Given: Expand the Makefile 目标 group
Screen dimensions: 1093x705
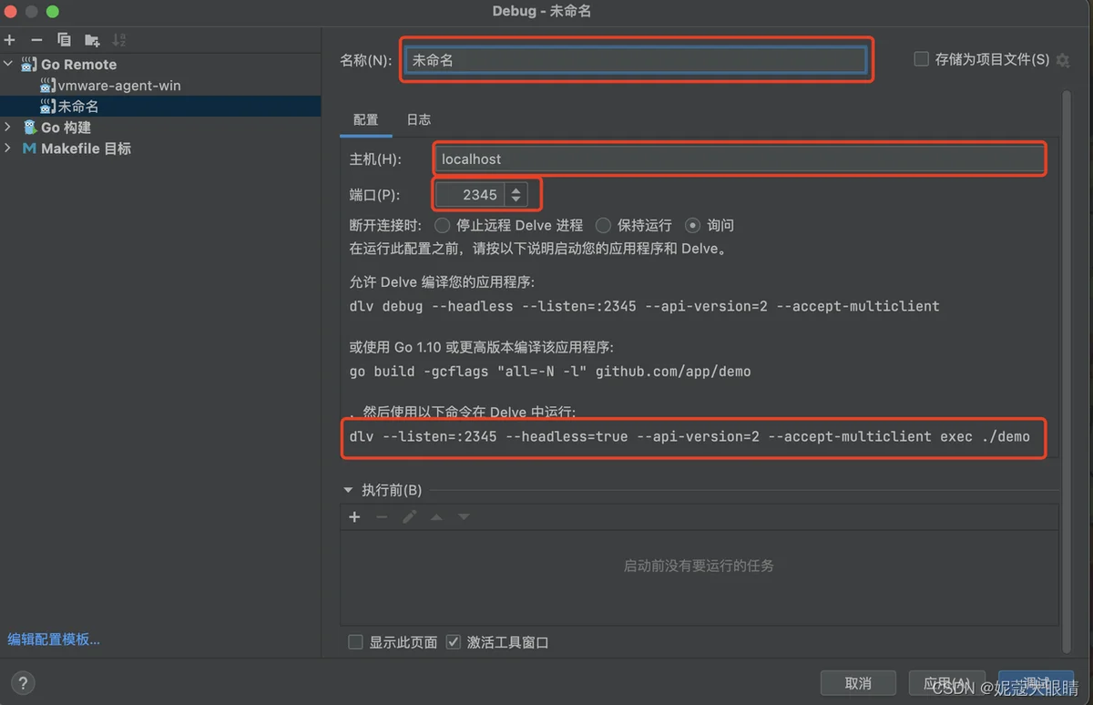Looking at the screenshot, I should (x=7, y=148).
